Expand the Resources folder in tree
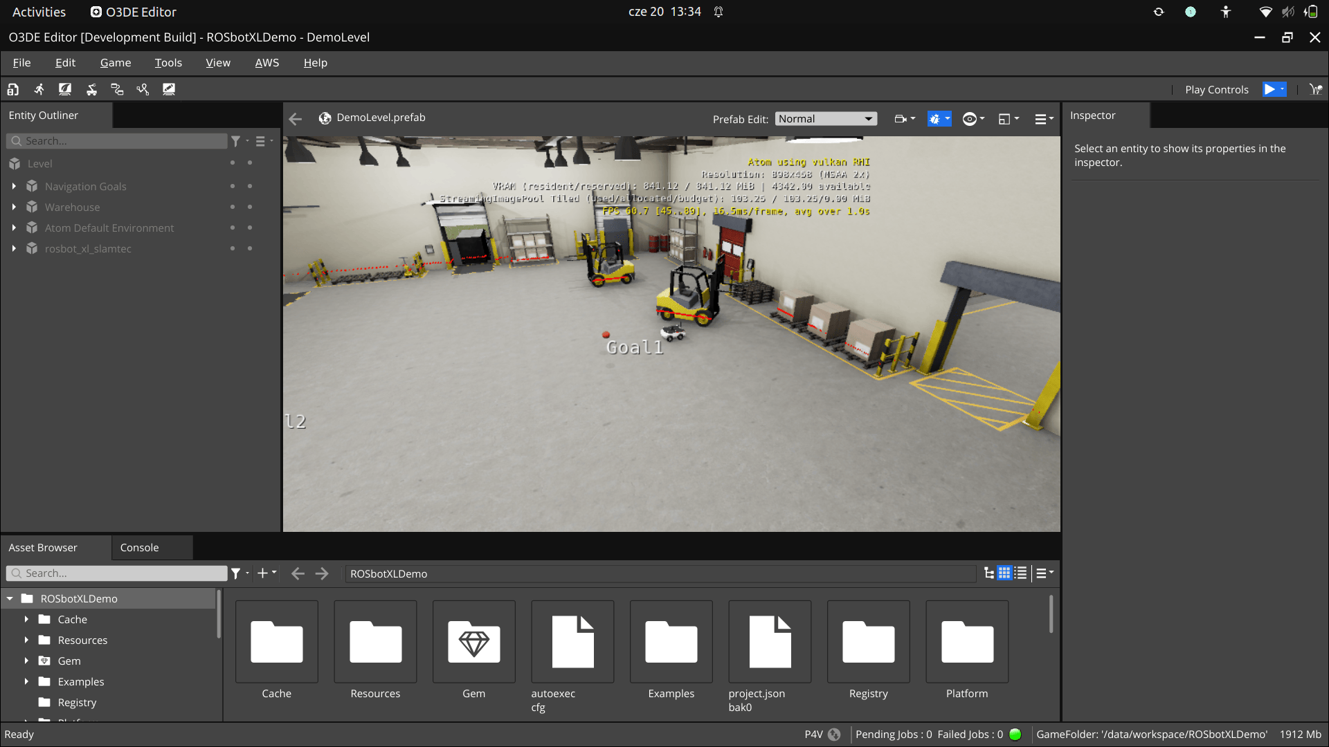The image size is (1329, 747). tap(26, 640)
